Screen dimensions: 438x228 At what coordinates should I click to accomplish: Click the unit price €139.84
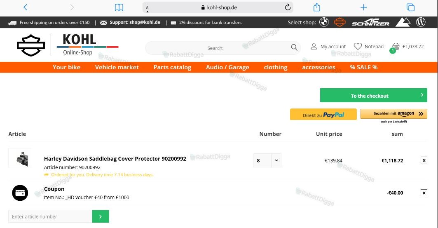pos(333,160)
